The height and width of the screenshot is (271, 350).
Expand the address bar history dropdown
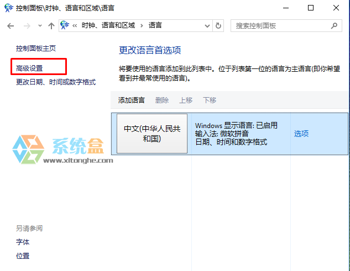(207, 26)
